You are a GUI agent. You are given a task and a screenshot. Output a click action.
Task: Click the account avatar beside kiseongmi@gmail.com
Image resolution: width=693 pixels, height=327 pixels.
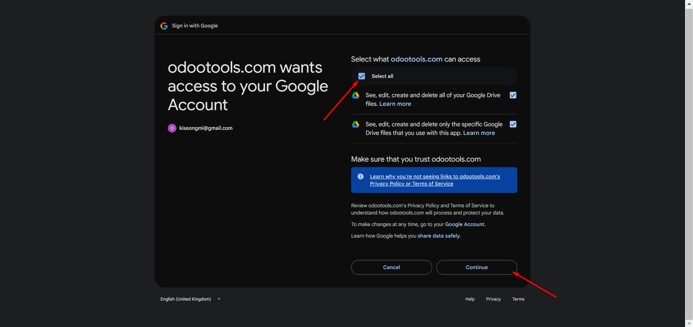click(x=172, y=128)
